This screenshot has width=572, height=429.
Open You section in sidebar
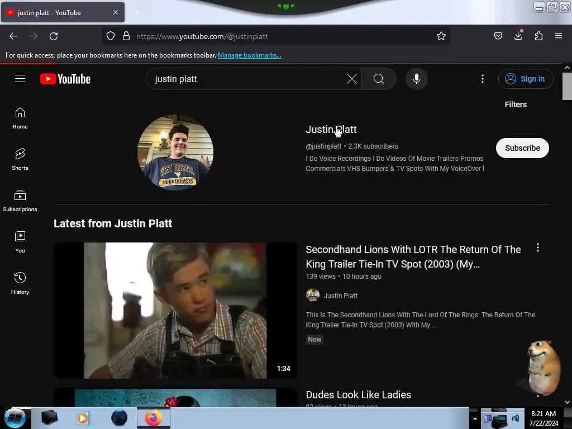click(x=20, y=242)
